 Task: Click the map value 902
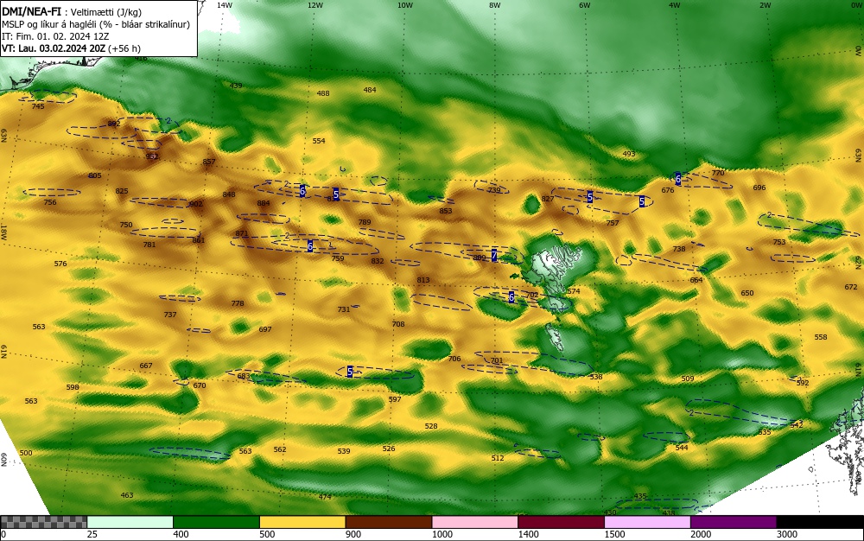coord(195,204)
